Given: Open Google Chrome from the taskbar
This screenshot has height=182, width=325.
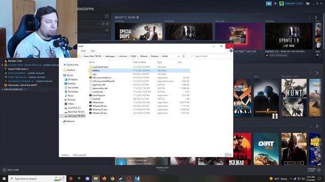Looking at the screenshot, I should point(112,178).
